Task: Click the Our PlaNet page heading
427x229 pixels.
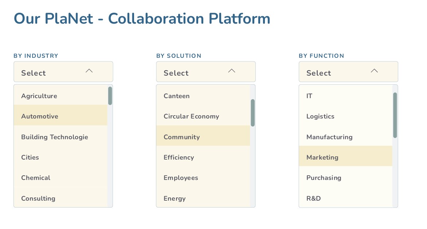Action: 142,19
